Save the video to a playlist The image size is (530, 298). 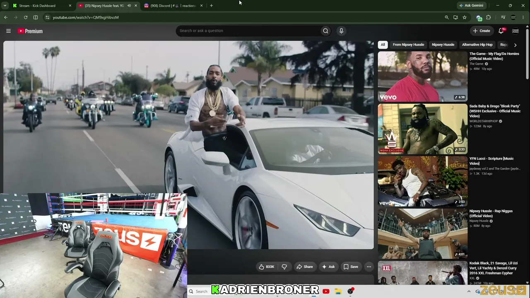pyautogui.click(x=351, y=267)
